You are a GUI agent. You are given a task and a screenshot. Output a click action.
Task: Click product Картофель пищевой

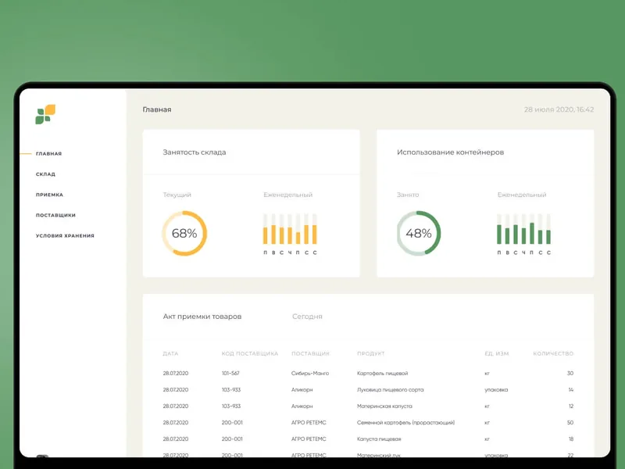point(382,374)
